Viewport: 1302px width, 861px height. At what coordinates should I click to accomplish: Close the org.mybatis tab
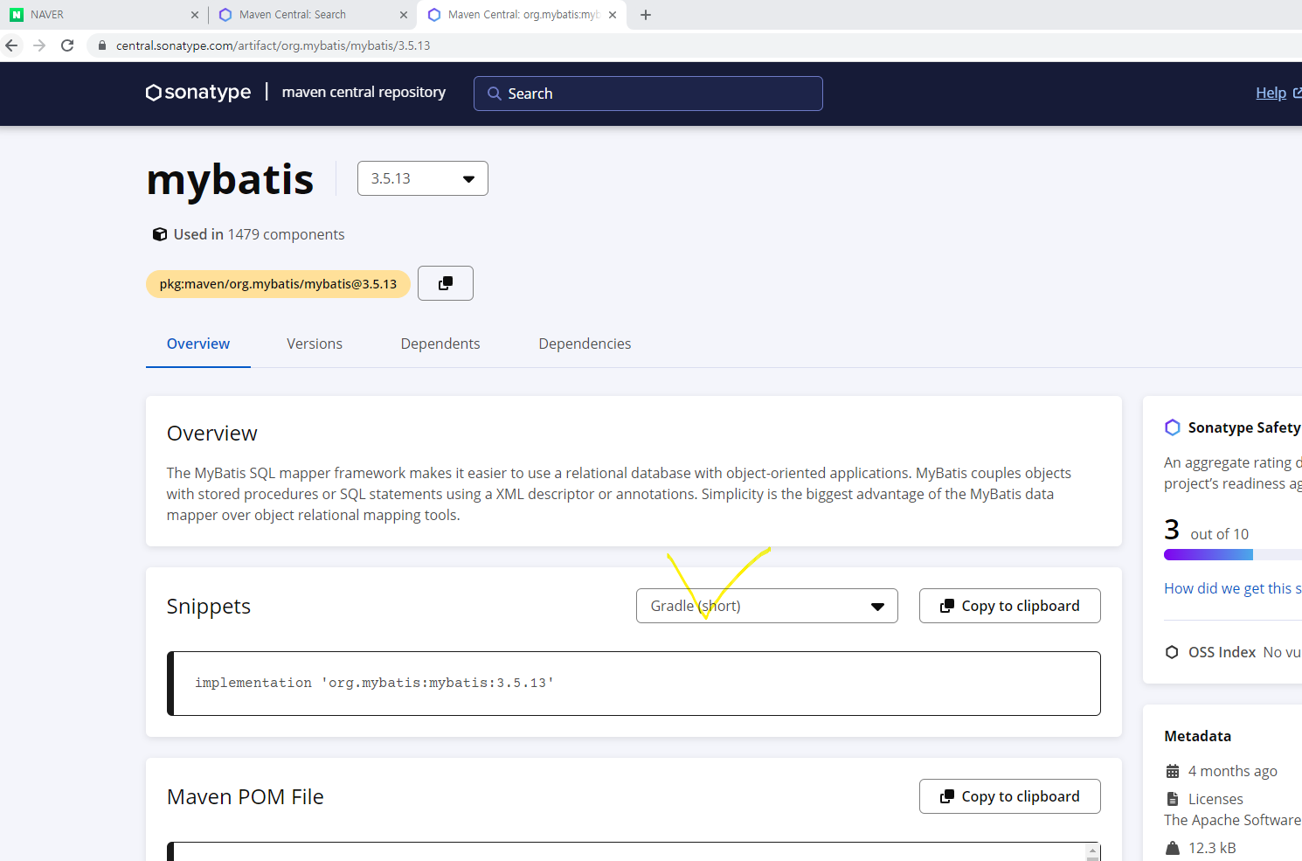point(613,15)
